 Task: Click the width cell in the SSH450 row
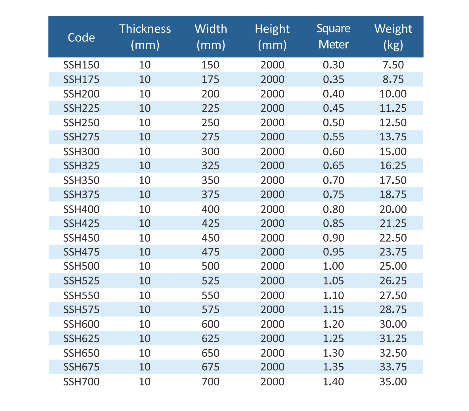pyautogui.click(x=211, y=238)
